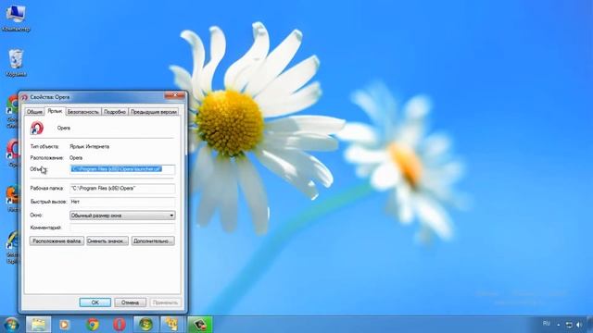Confirm with the OK button
593x333 pixels.
tap(95, 302)
